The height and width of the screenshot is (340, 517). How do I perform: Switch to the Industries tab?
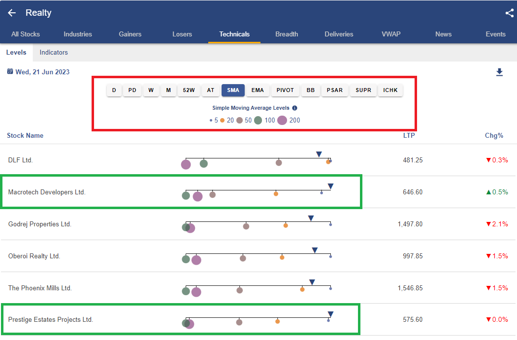click(78, 34)
